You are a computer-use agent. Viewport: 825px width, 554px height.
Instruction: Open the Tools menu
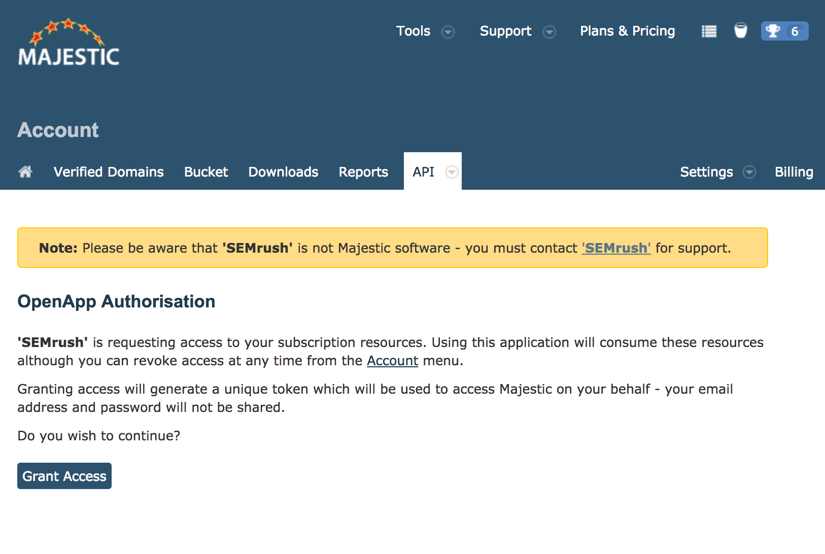[413, 31]
